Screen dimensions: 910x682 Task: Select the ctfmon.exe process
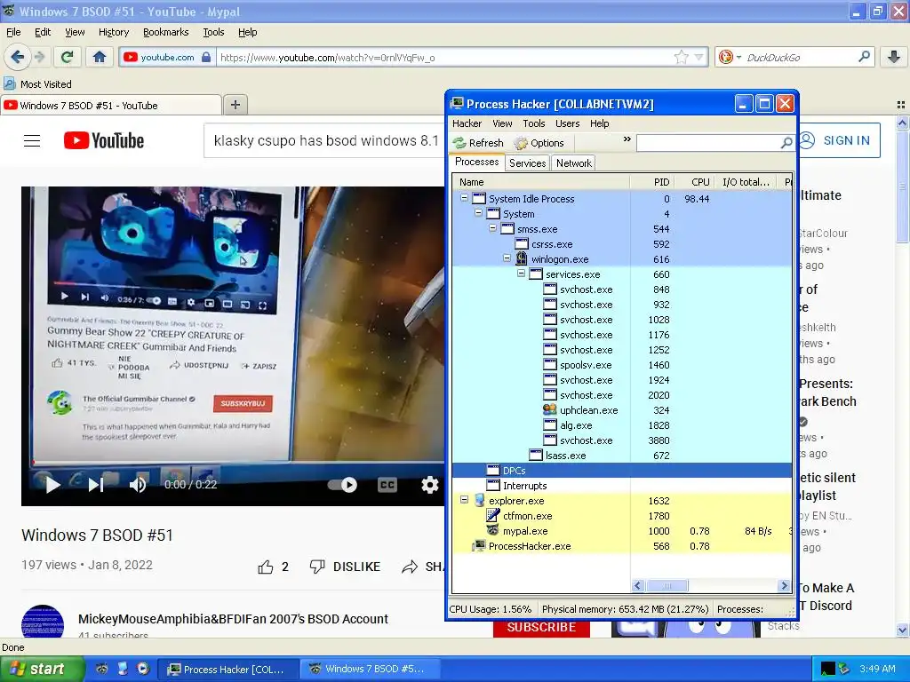pyautogui.click(x=621, y=516)
